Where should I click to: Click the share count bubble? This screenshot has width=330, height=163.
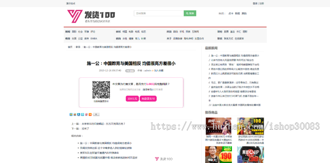pyautogui.click(x=96, y=114)
